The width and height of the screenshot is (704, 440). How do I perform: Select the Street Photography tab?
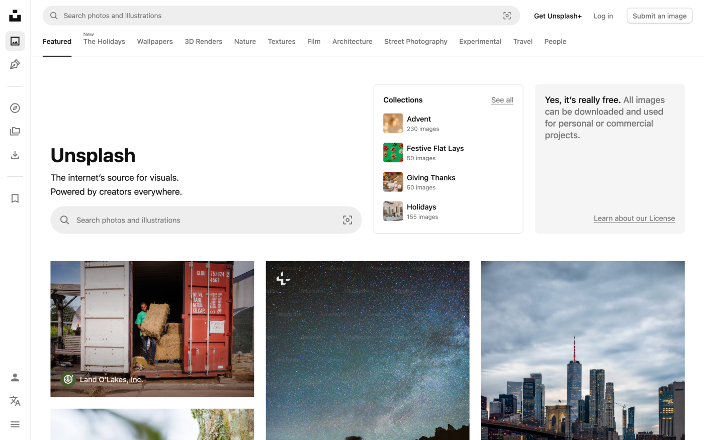click(415, 42)
